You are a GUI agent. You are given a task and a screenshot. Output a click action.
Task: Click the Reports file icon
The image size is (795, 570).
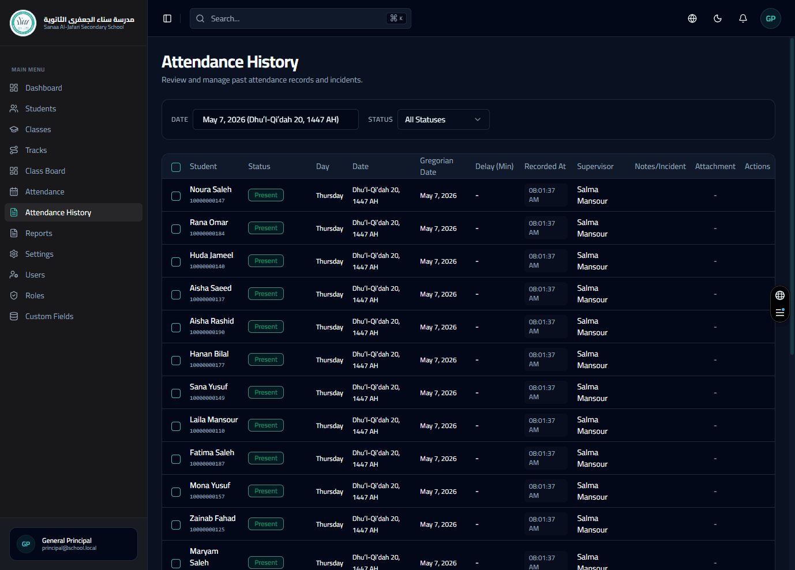coord(14,233)
